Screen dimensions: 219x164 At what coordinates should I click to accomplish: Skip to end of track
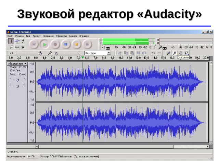coord(87,44)
